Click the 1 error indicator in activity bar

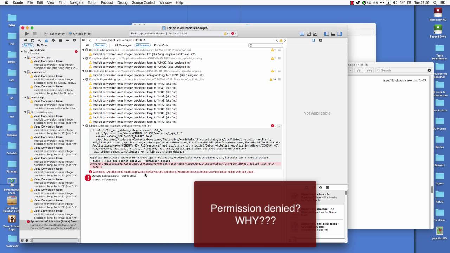click(x=233, y=34)
